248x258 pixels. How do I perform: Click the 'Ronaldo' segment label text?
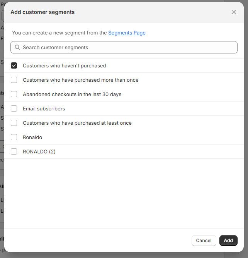(x=32, y=137)
